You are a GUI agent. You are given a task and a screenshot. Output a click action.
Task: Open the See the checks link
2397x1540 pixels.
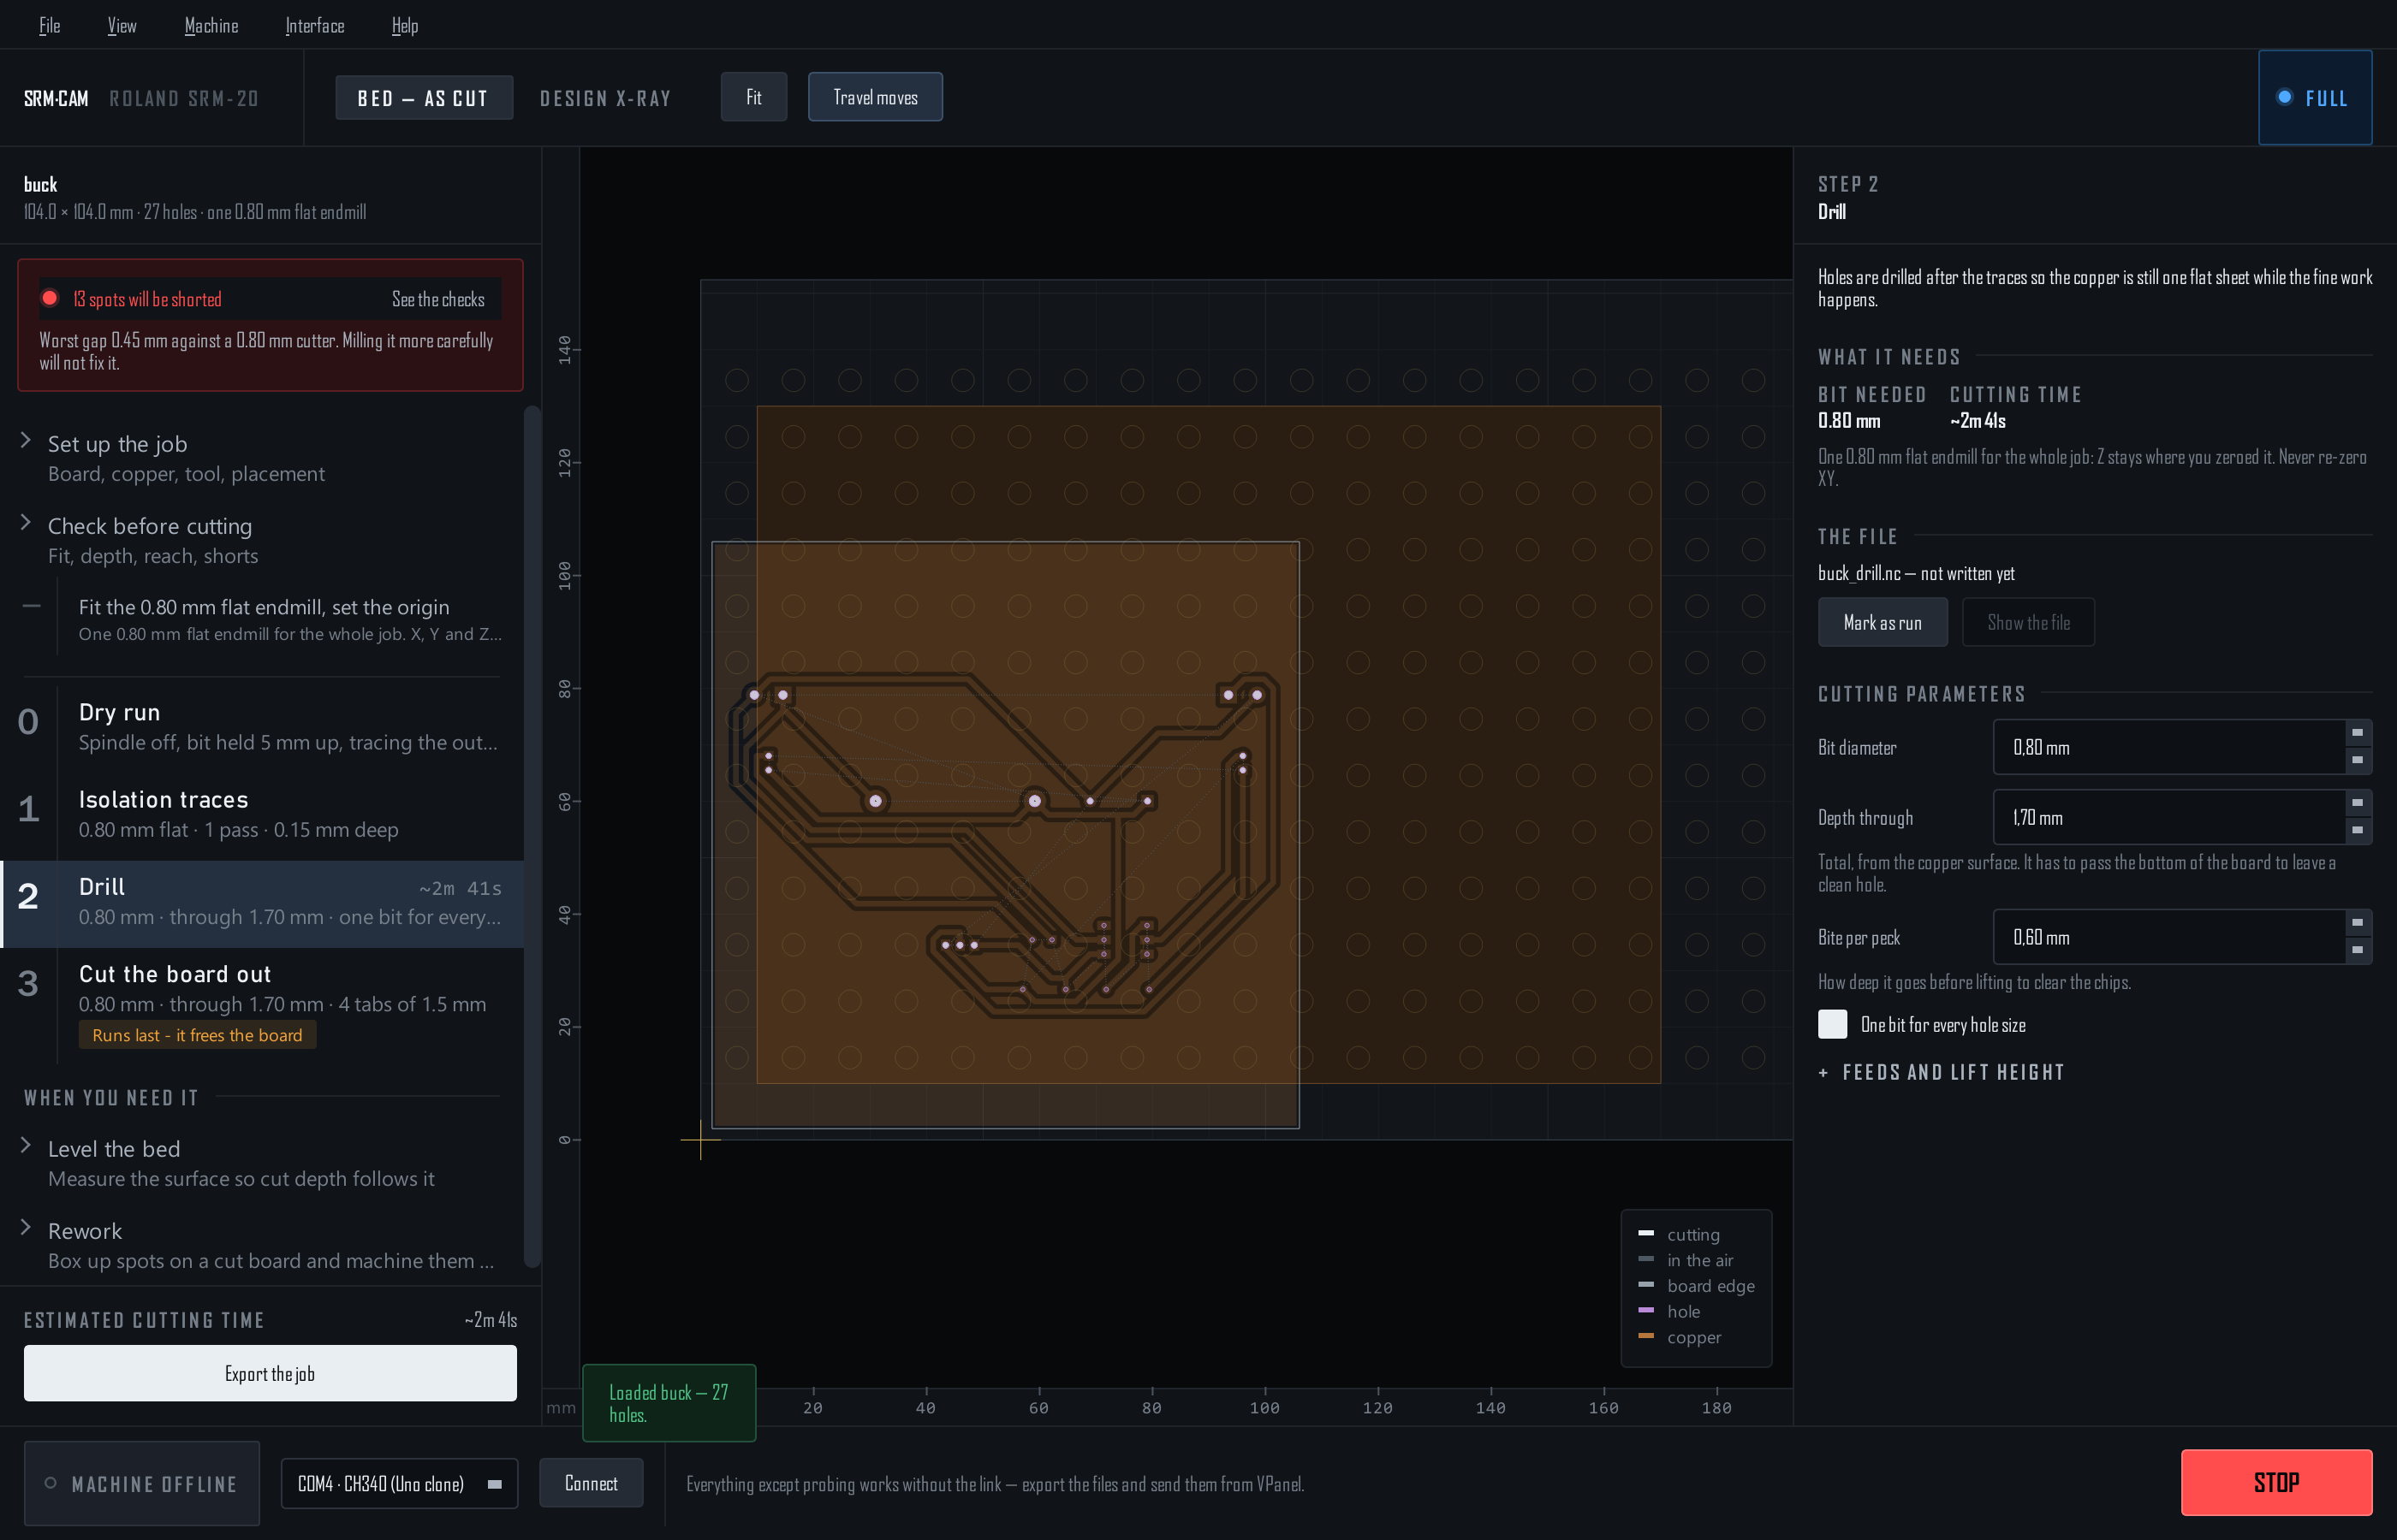point(438,299)
